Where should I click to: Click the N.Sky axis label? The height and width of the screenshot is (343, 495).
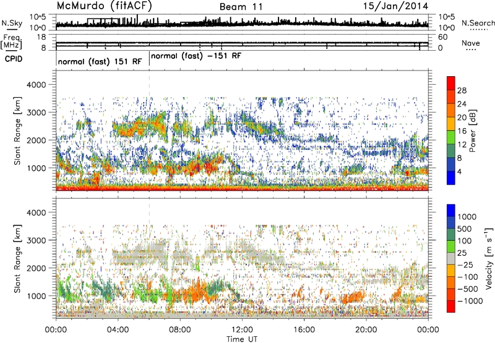tap(12, 23)
